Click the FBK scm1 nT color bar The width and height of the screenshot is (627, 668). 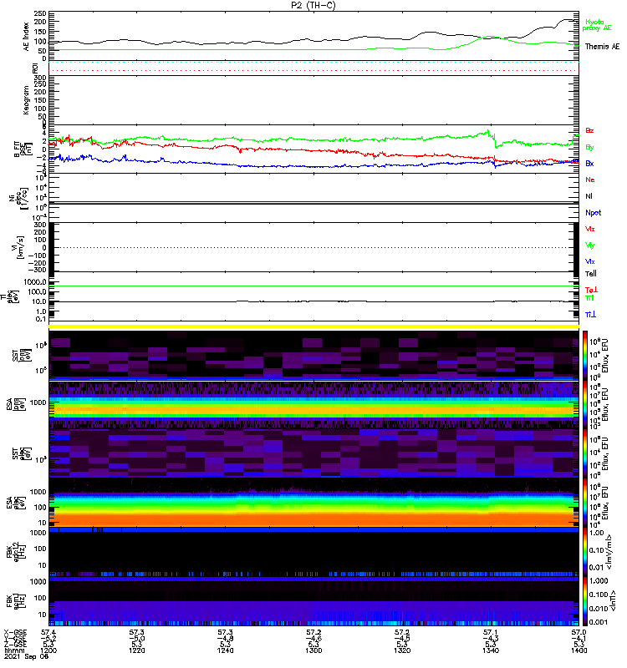[x=584, y=600]
